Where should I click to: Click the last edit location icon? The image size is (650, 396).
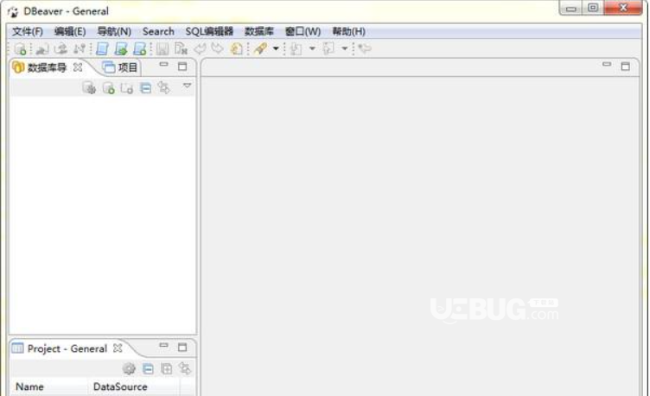(365, 48)
